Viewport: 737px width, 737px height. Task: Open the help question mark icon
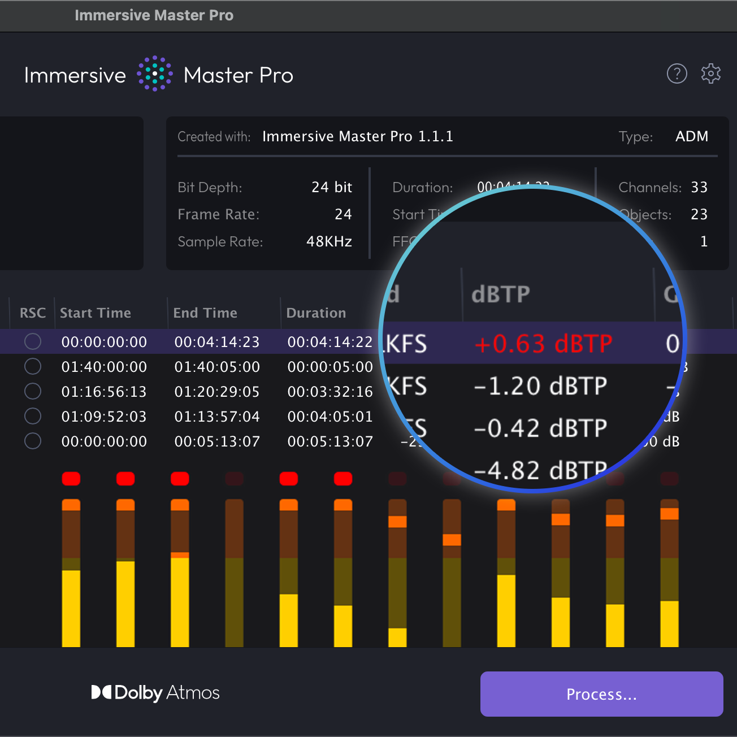click(x=677, y=73)
